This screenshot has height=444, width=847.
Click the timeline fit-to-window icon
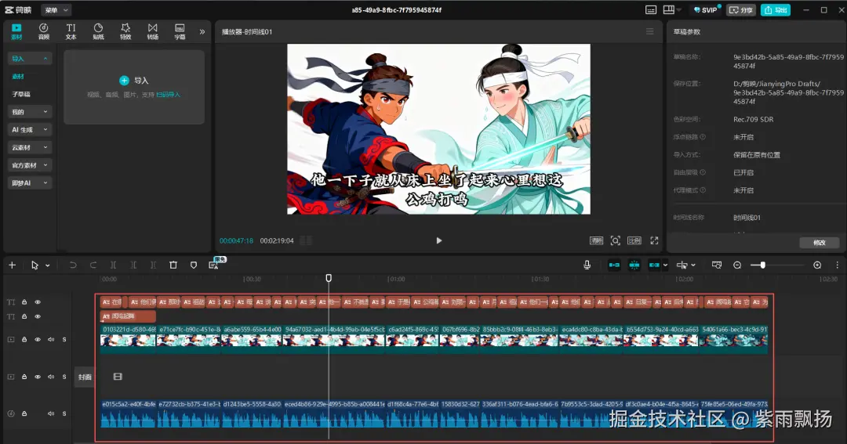pyautogui.click(x=716, y=265)
